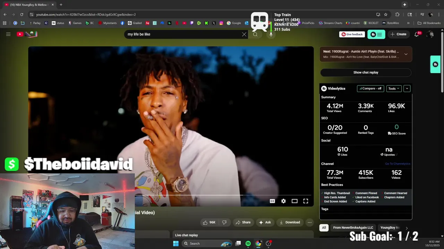Like the video with 96K likes
The image size is (444, 249).
(x=209, y=222)
